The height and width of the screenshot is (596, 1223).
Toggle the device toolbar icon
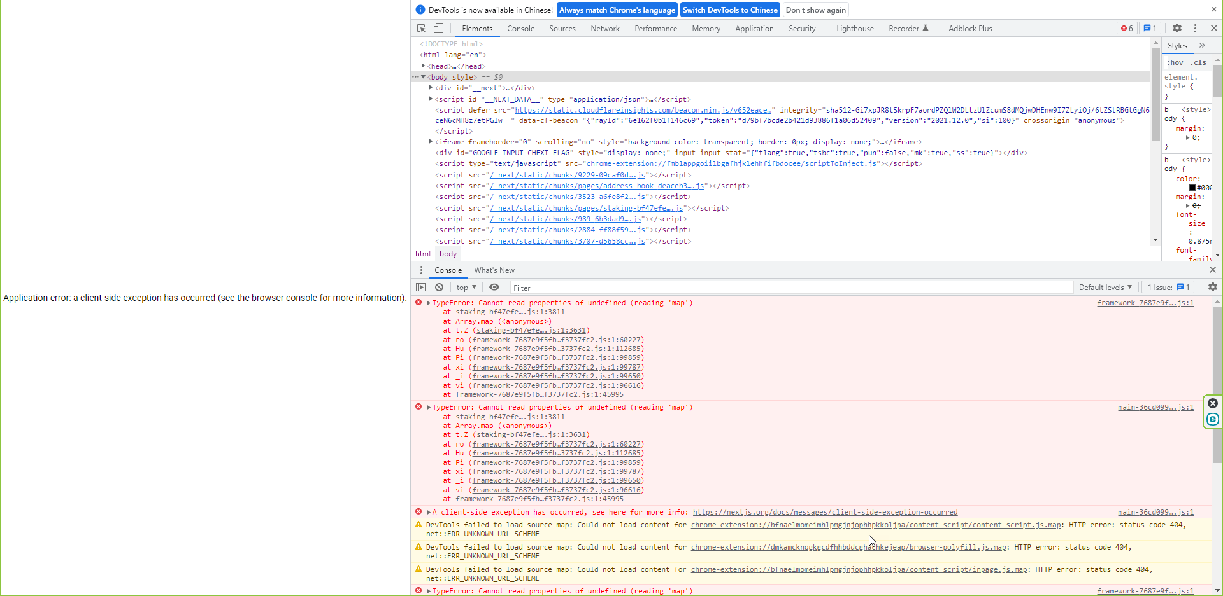click(438, 29)
